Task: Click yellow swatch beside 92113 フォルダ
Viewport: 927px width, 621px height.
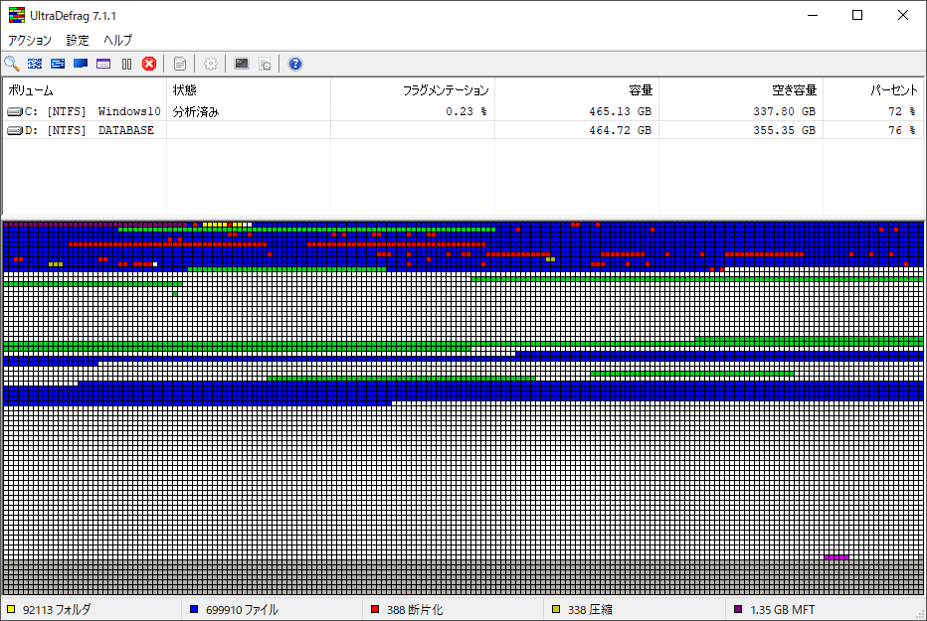Action: (x=11, y=609)
